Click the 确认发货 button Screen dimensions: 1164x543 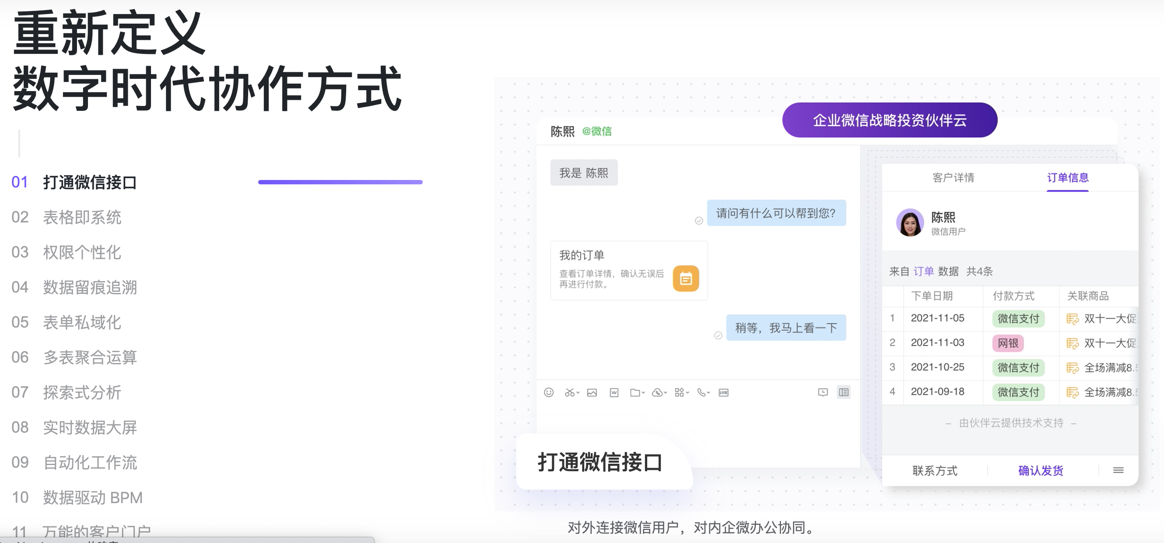click(x=1041, y=471)
